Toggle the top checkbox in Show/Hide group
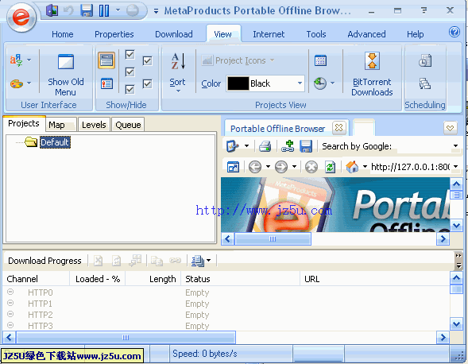Viewport: 468px width, 364px height. [x=130, y=54]
